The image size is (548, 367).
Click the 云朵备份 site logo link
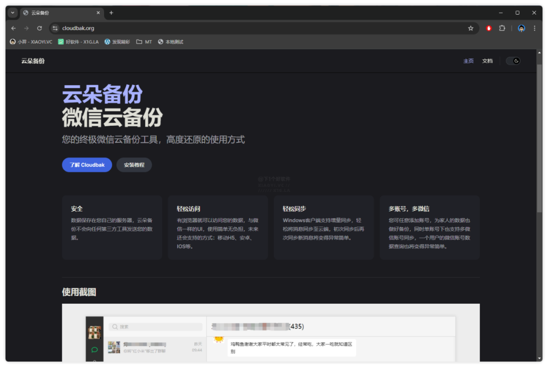tap(33, 61)
